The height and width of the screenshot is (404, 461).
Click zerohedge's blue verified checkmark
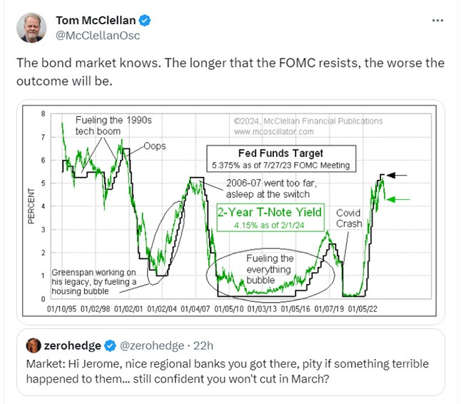pos(110,345)
